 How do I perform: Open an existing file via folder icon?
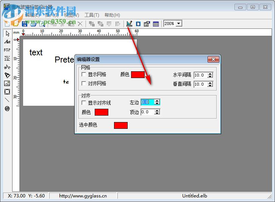16,24
